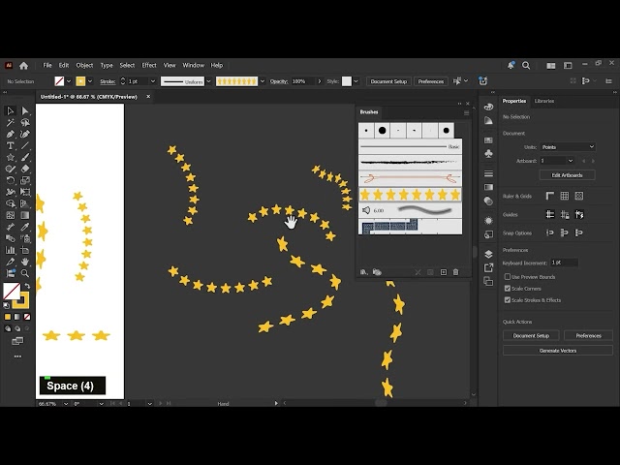Toggle Show Rulers button
The image size is (620, 465).
549,196
